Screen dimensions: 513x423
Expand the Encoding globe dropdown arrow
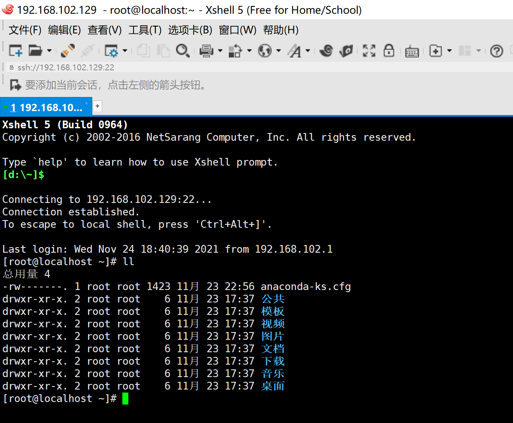(x=279, y=51)
